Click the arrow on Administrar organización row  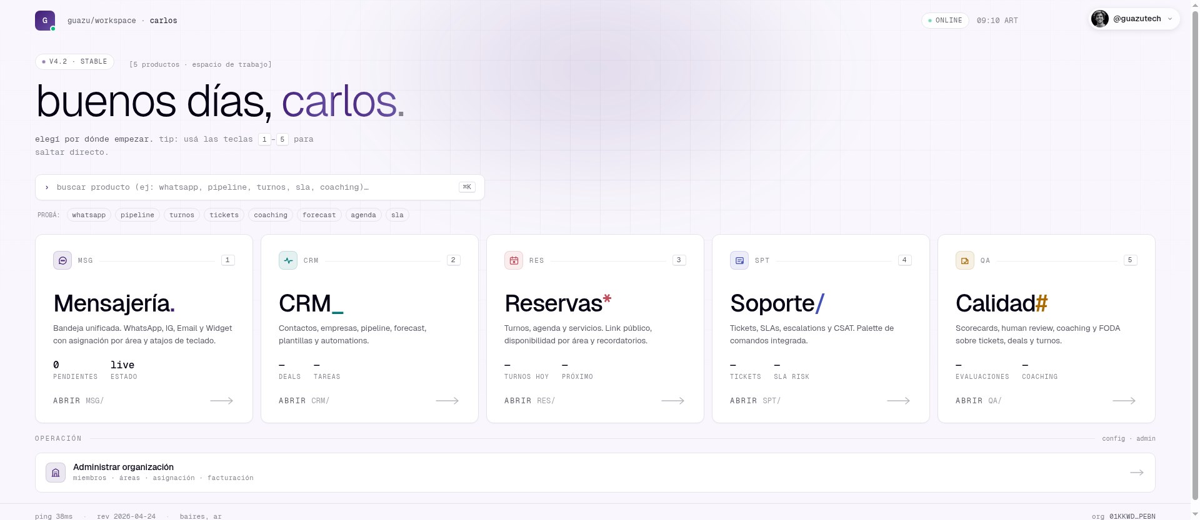(1137, 473)
